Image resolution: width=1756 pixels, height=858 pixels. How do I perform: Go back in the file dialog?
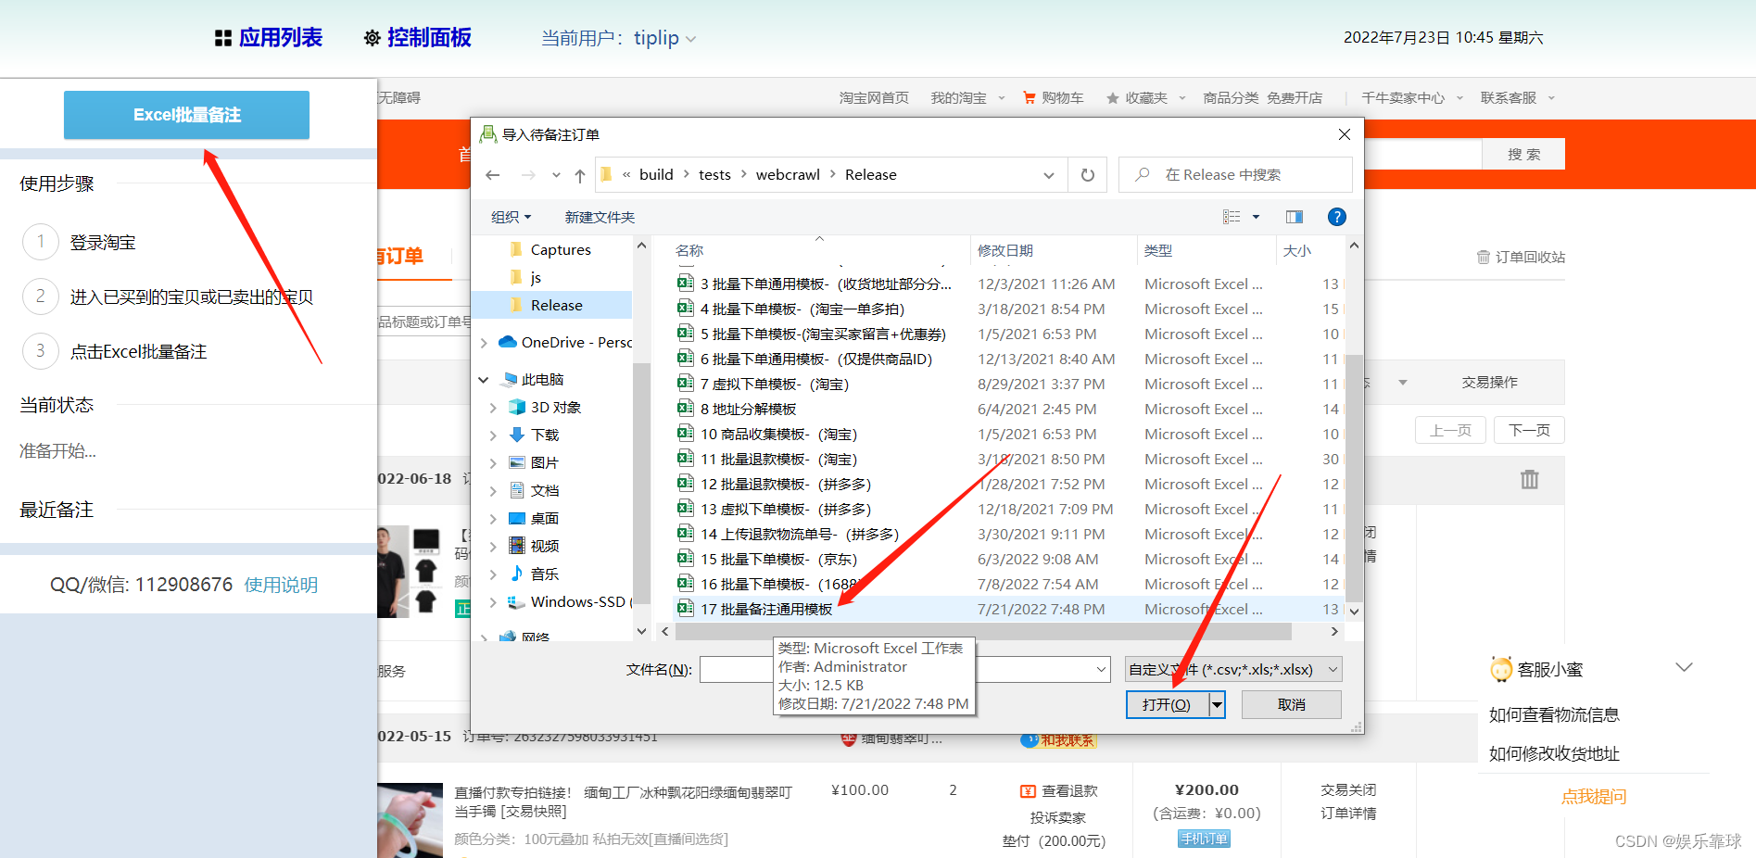click(493, 175)
